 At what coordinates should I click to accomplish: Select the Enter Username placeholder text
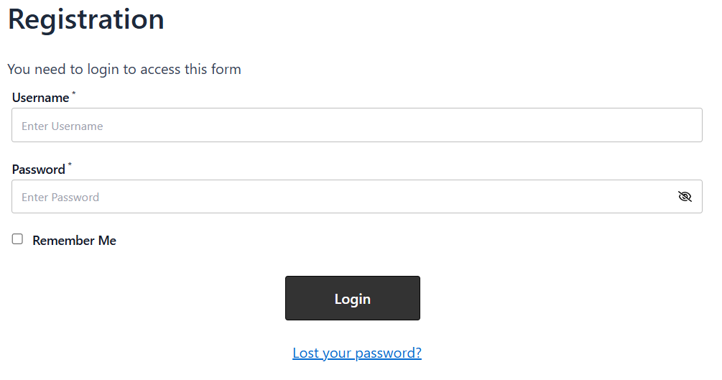point(63,126)
